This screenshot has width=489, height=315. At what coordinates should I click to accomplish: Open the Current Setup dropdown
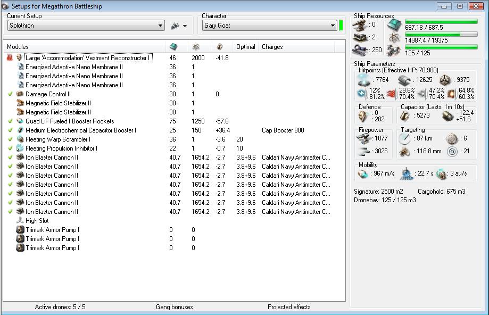coord(161,26)
